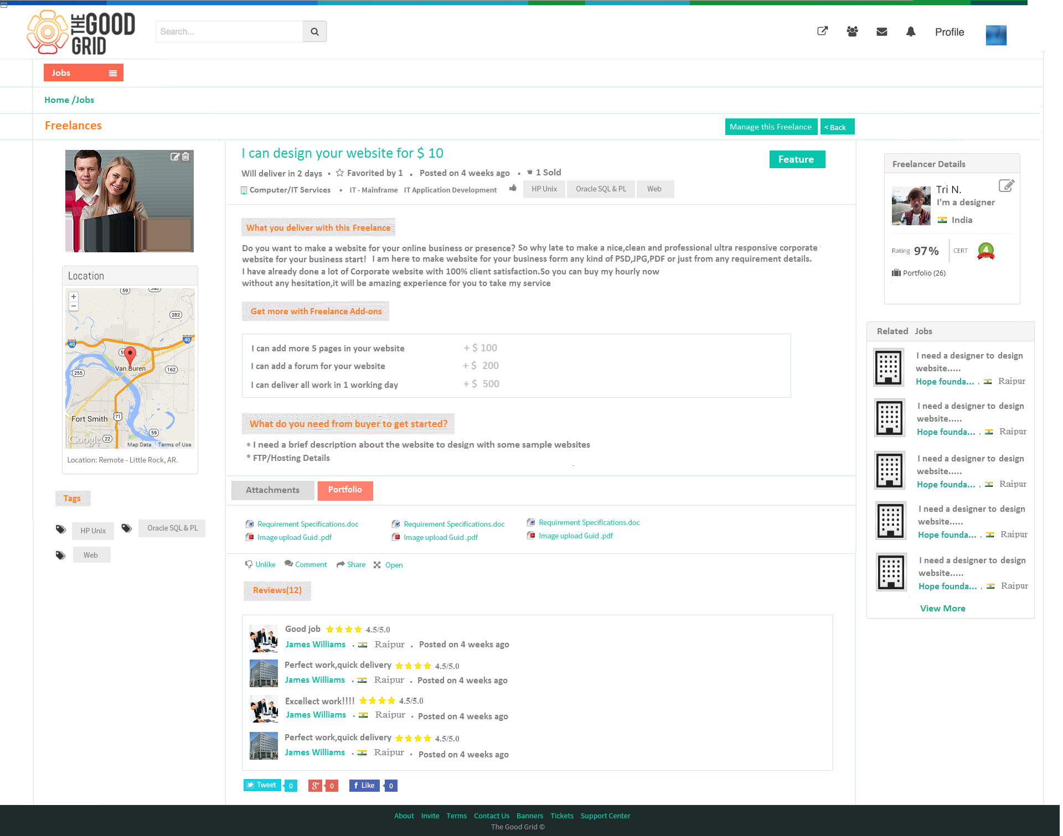The image size is (1063, 836).
Task: Go to Home breadcrumb link
Action: tap(56, 100)
